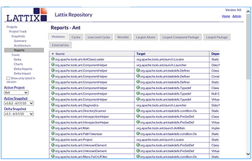Open the Active Snapshot dropdown v1.8.2
The width and height of the screenshot is (252, 161).
pyautogui.click(x=18, y=103)
